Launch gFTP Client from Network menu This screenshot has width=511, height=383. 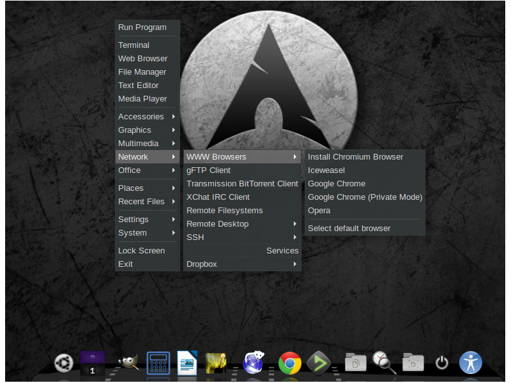242,170
